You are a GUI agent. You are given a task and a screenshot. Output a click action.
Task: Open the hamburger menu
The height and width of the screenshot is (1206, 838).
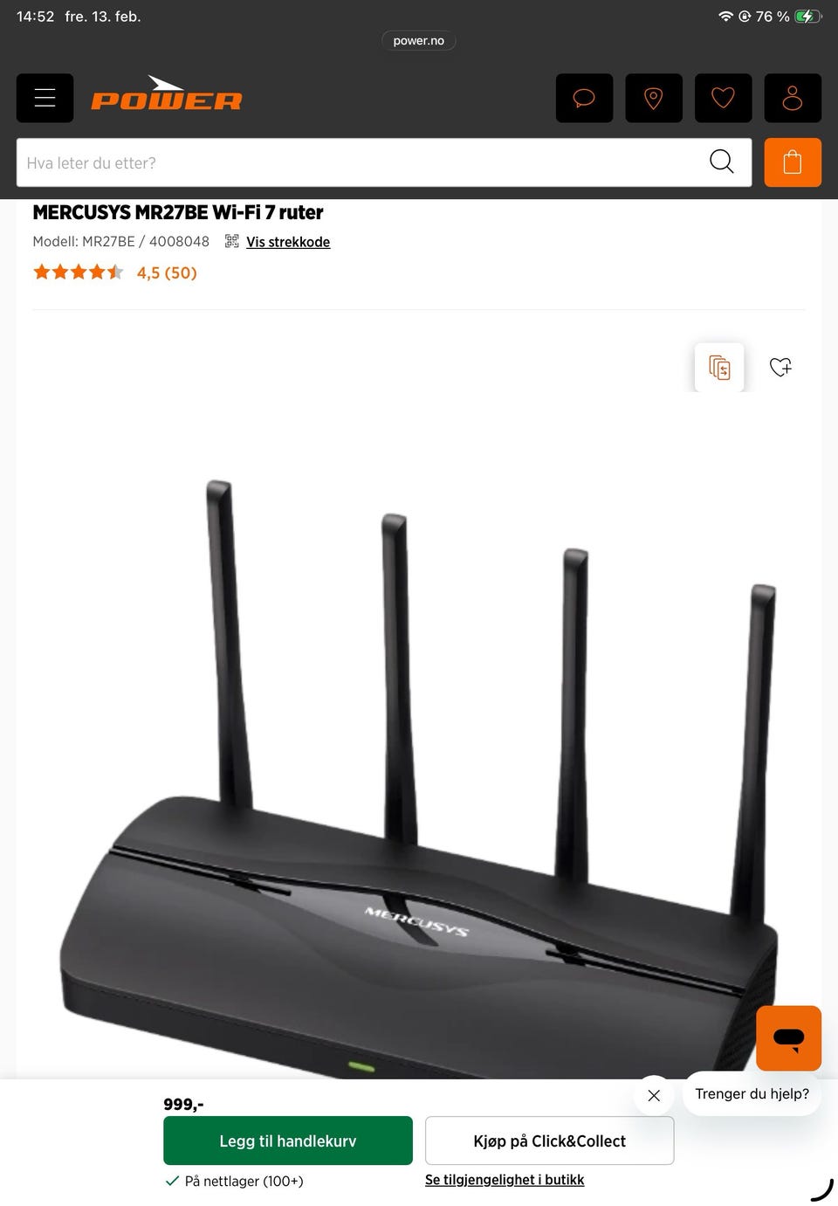[x=45, y=98]
